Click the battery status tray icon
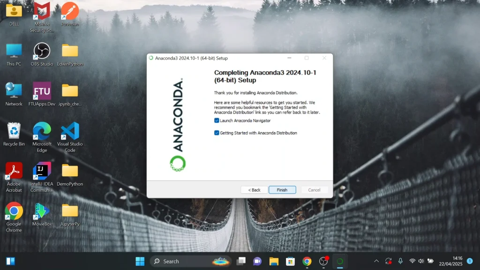480x270 pixels. click(x=431, y=261)
